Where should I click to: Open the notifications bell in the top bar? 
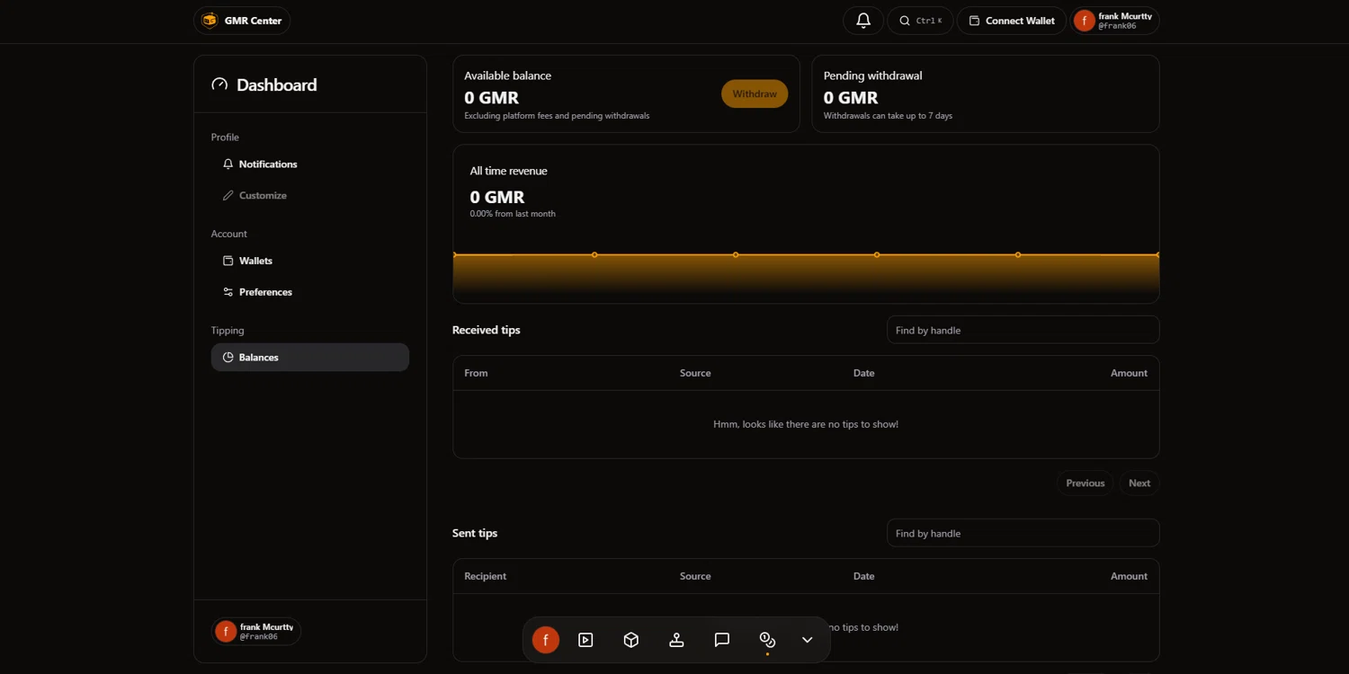pyautogui.click(x=863, y=21)
